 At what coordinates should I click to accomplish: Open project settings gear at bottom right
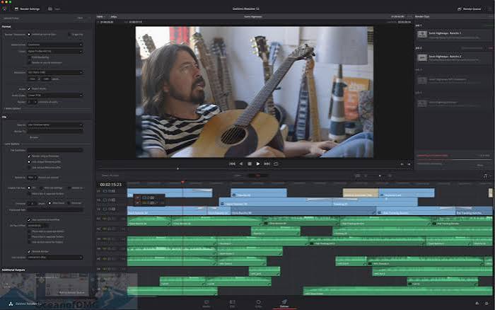coord(487,304)
